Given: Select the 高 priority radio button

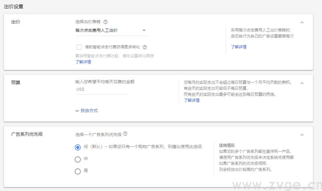Looking at the screenshot, I should [x=78, y=171].
